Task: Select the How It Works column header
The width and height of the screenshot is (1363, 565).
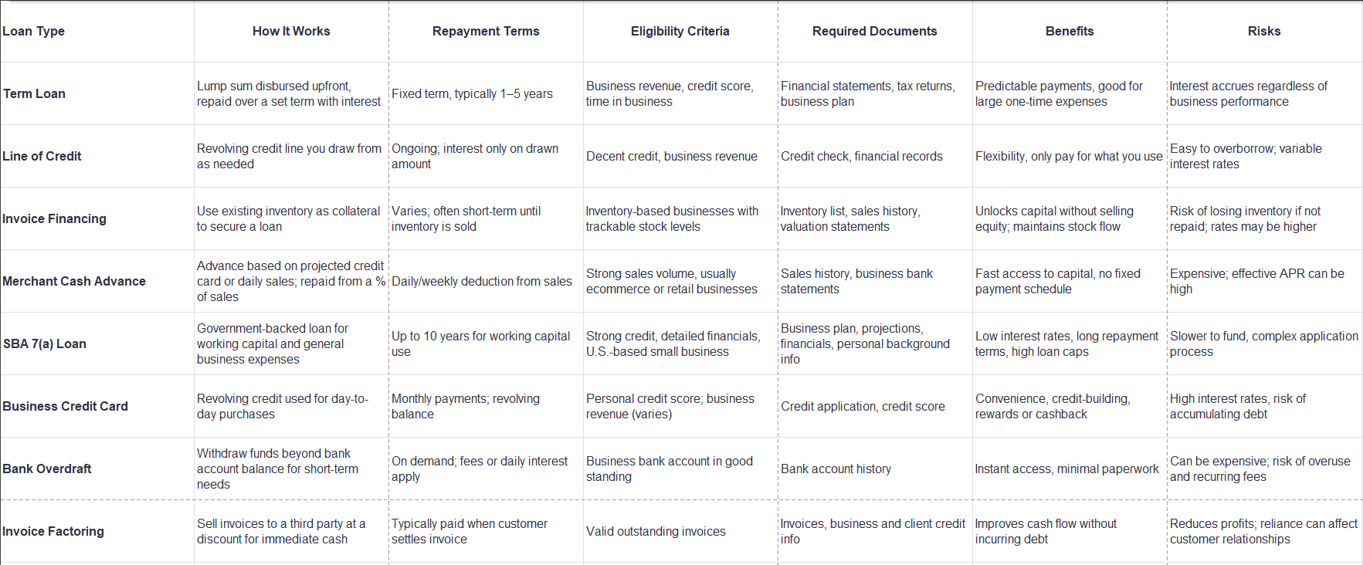Action: [291, 32]
